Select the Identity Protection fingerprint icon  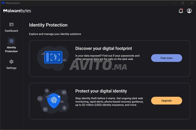click(11, 41)
